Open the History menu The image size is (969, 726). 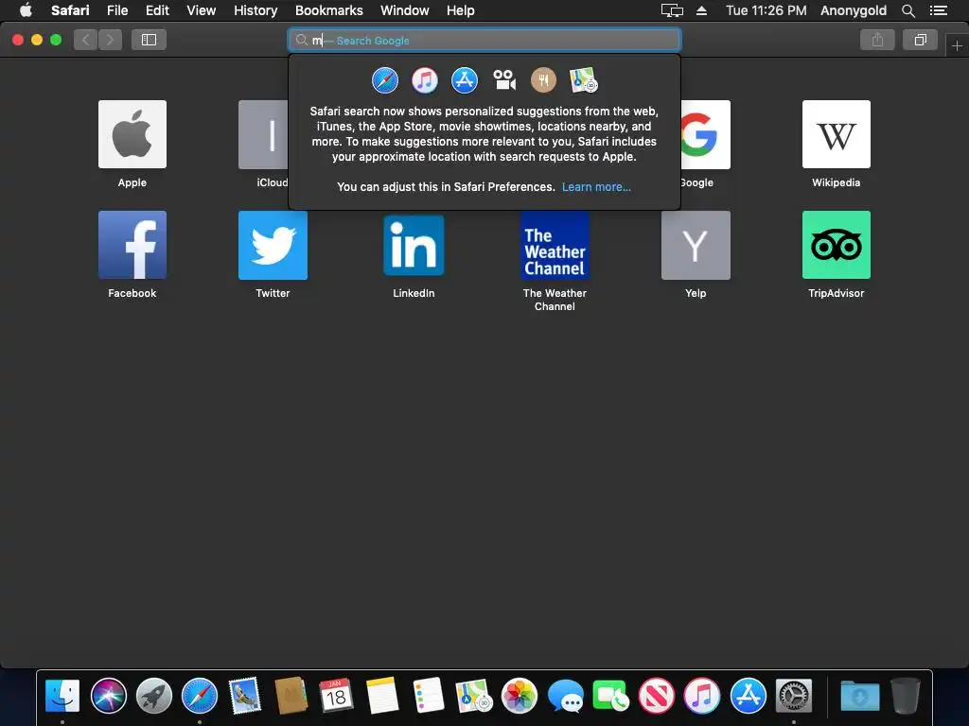coord(255,10)
